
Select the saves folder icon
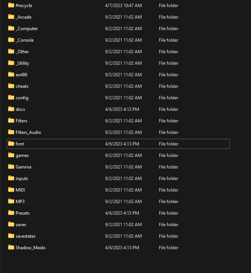point(11,224)
